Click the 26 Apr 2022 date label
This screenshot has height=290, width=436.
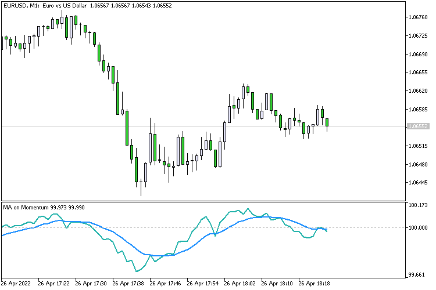click(x=16, y=284)
